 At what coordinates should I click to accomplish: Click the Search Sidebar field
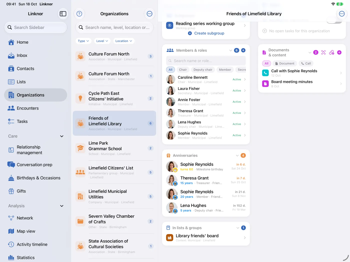35,27
